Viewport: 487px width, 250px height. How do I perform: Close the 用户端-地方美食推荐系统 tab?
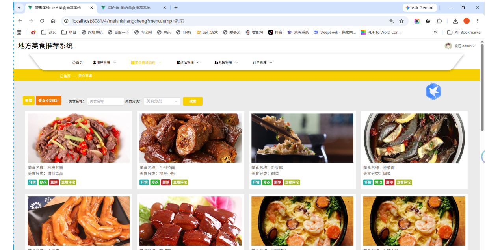[x=165, y=8]
